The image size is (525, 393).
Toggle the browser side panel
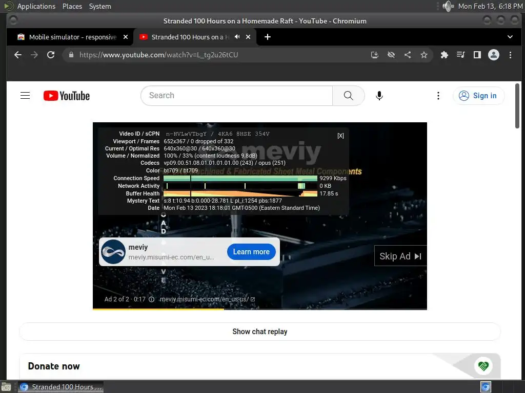click(477, 55)
